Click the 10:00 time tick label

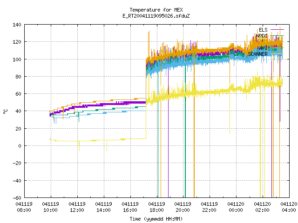click(x=51, y=210)
